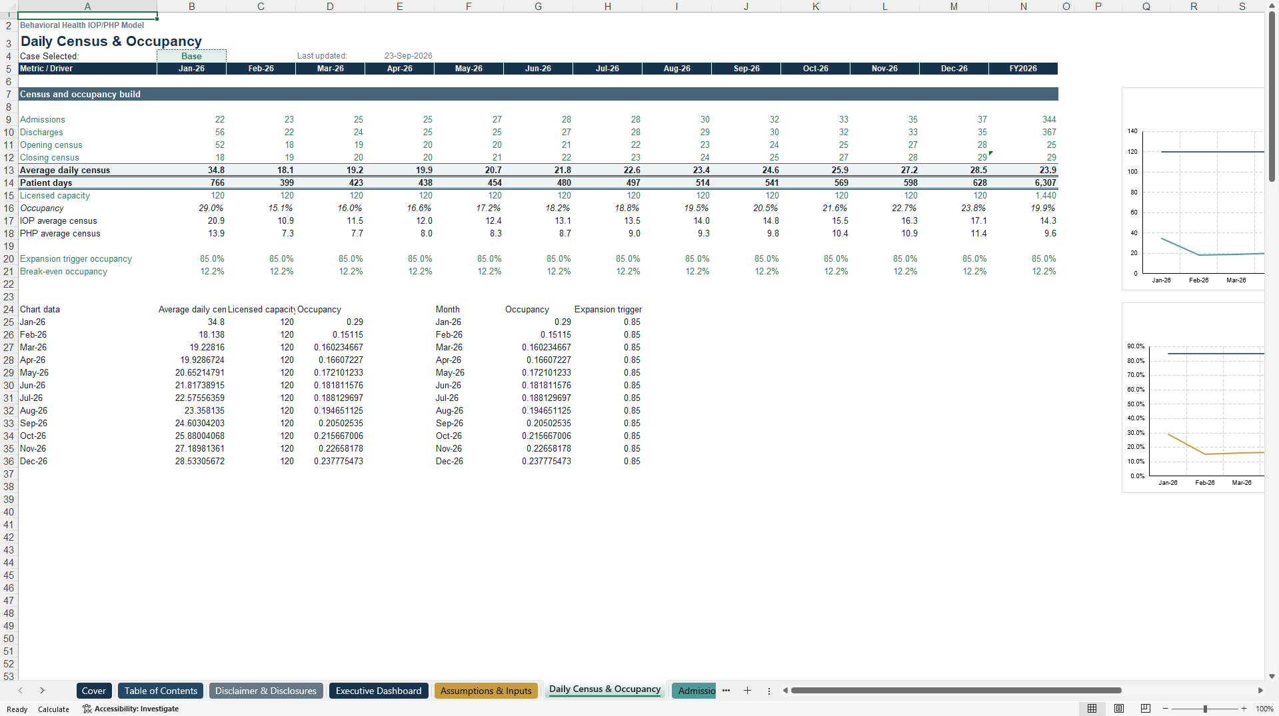Screen dimensions: 1279x716
Task: Click the FY2026 header cell
Action: [x=1023, y=69]
